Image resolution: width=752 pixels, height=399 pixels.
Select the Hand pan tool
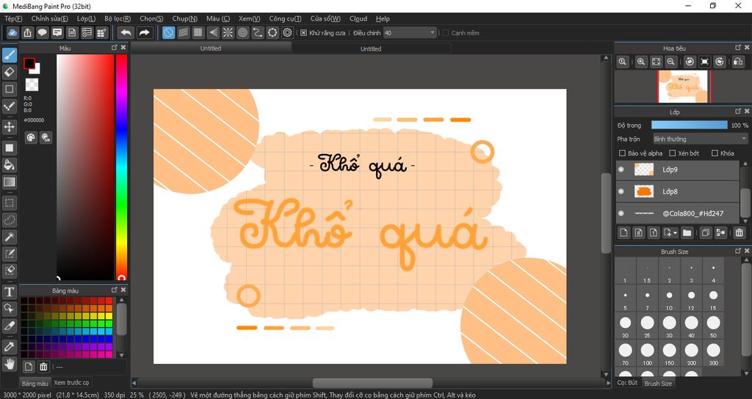(x=9, y=364)
